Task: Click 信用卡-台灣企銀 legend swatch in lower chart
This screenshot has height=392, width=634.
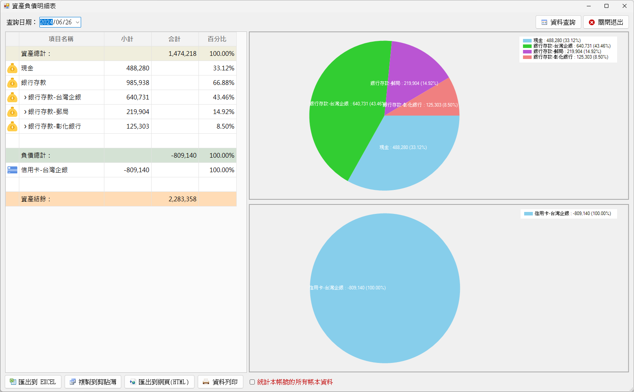Action: pyautogui.click(x=528, y=213)
